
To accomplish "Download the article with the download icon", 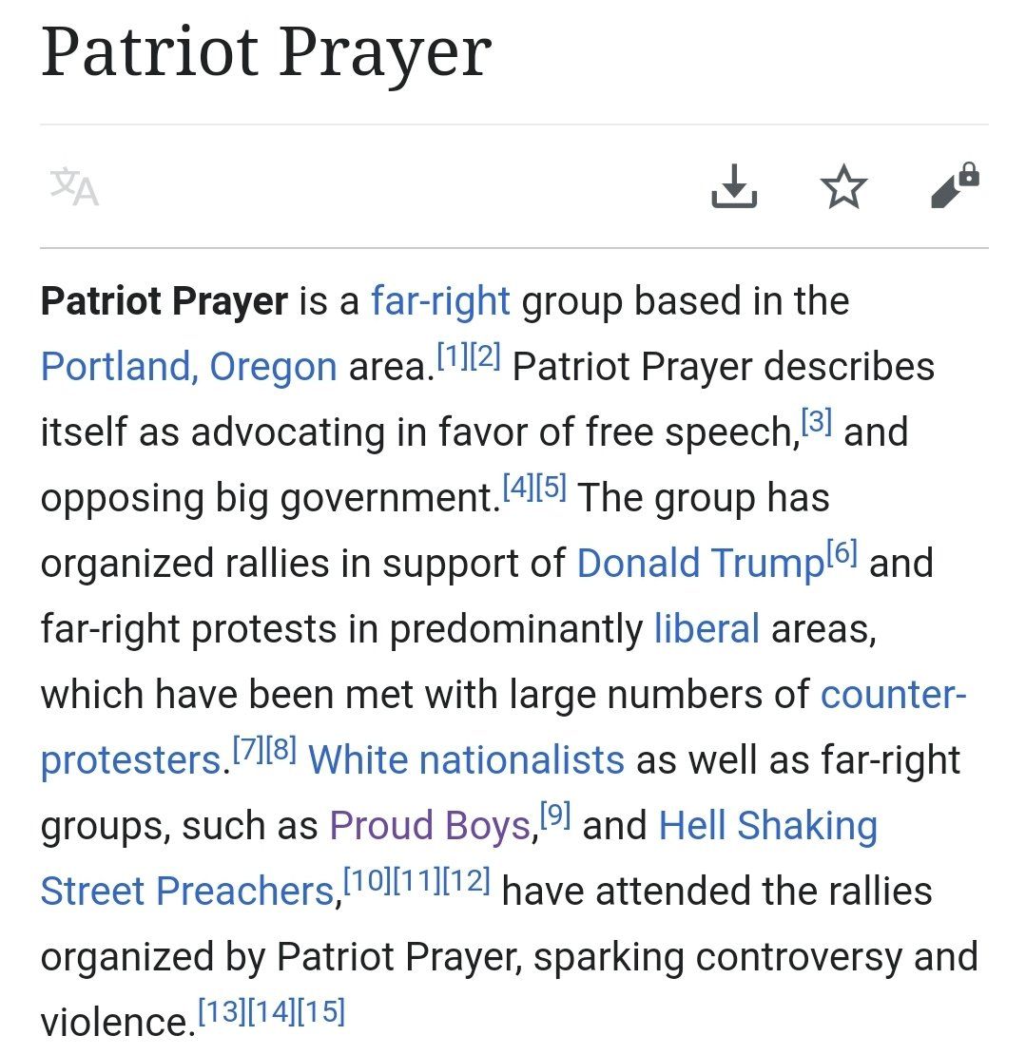I will click(734, 186).
